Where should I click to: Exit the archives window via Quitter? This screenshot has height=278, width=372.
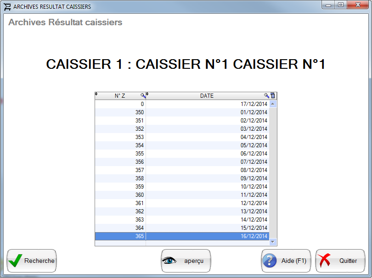tap(340, 261)
